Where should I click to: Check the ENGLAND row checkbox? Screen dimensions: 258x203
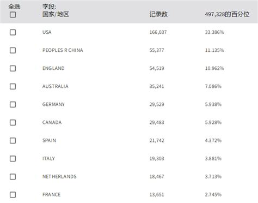[x=13, y=68]
